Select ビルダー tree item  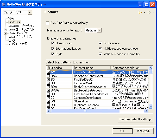[x=13, y=40]
